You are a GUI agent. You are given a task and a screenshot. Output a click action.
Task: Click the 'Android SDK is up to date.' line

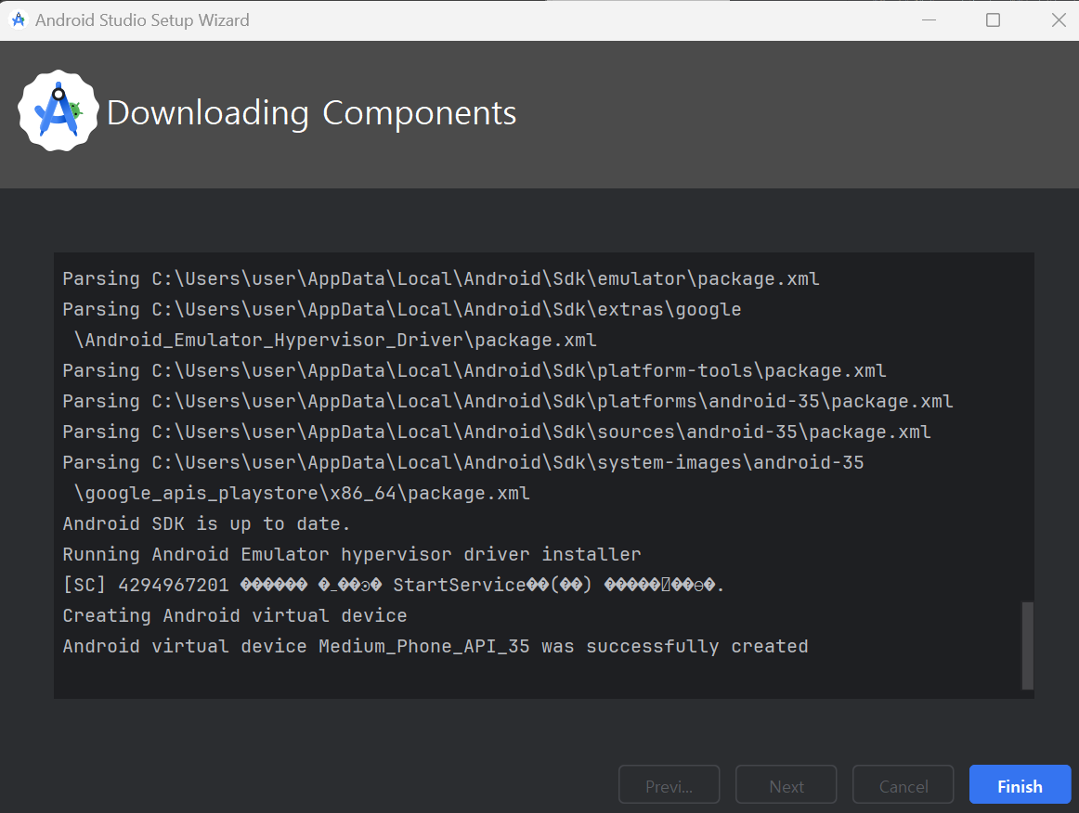pyautogui.click(x=206, y=523)
